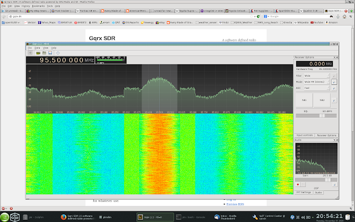The height and width of the screenshot is (222, 355).
Task: Click the Firefox URL bar showing gqrx.dk
Action: tap(133, 17)
